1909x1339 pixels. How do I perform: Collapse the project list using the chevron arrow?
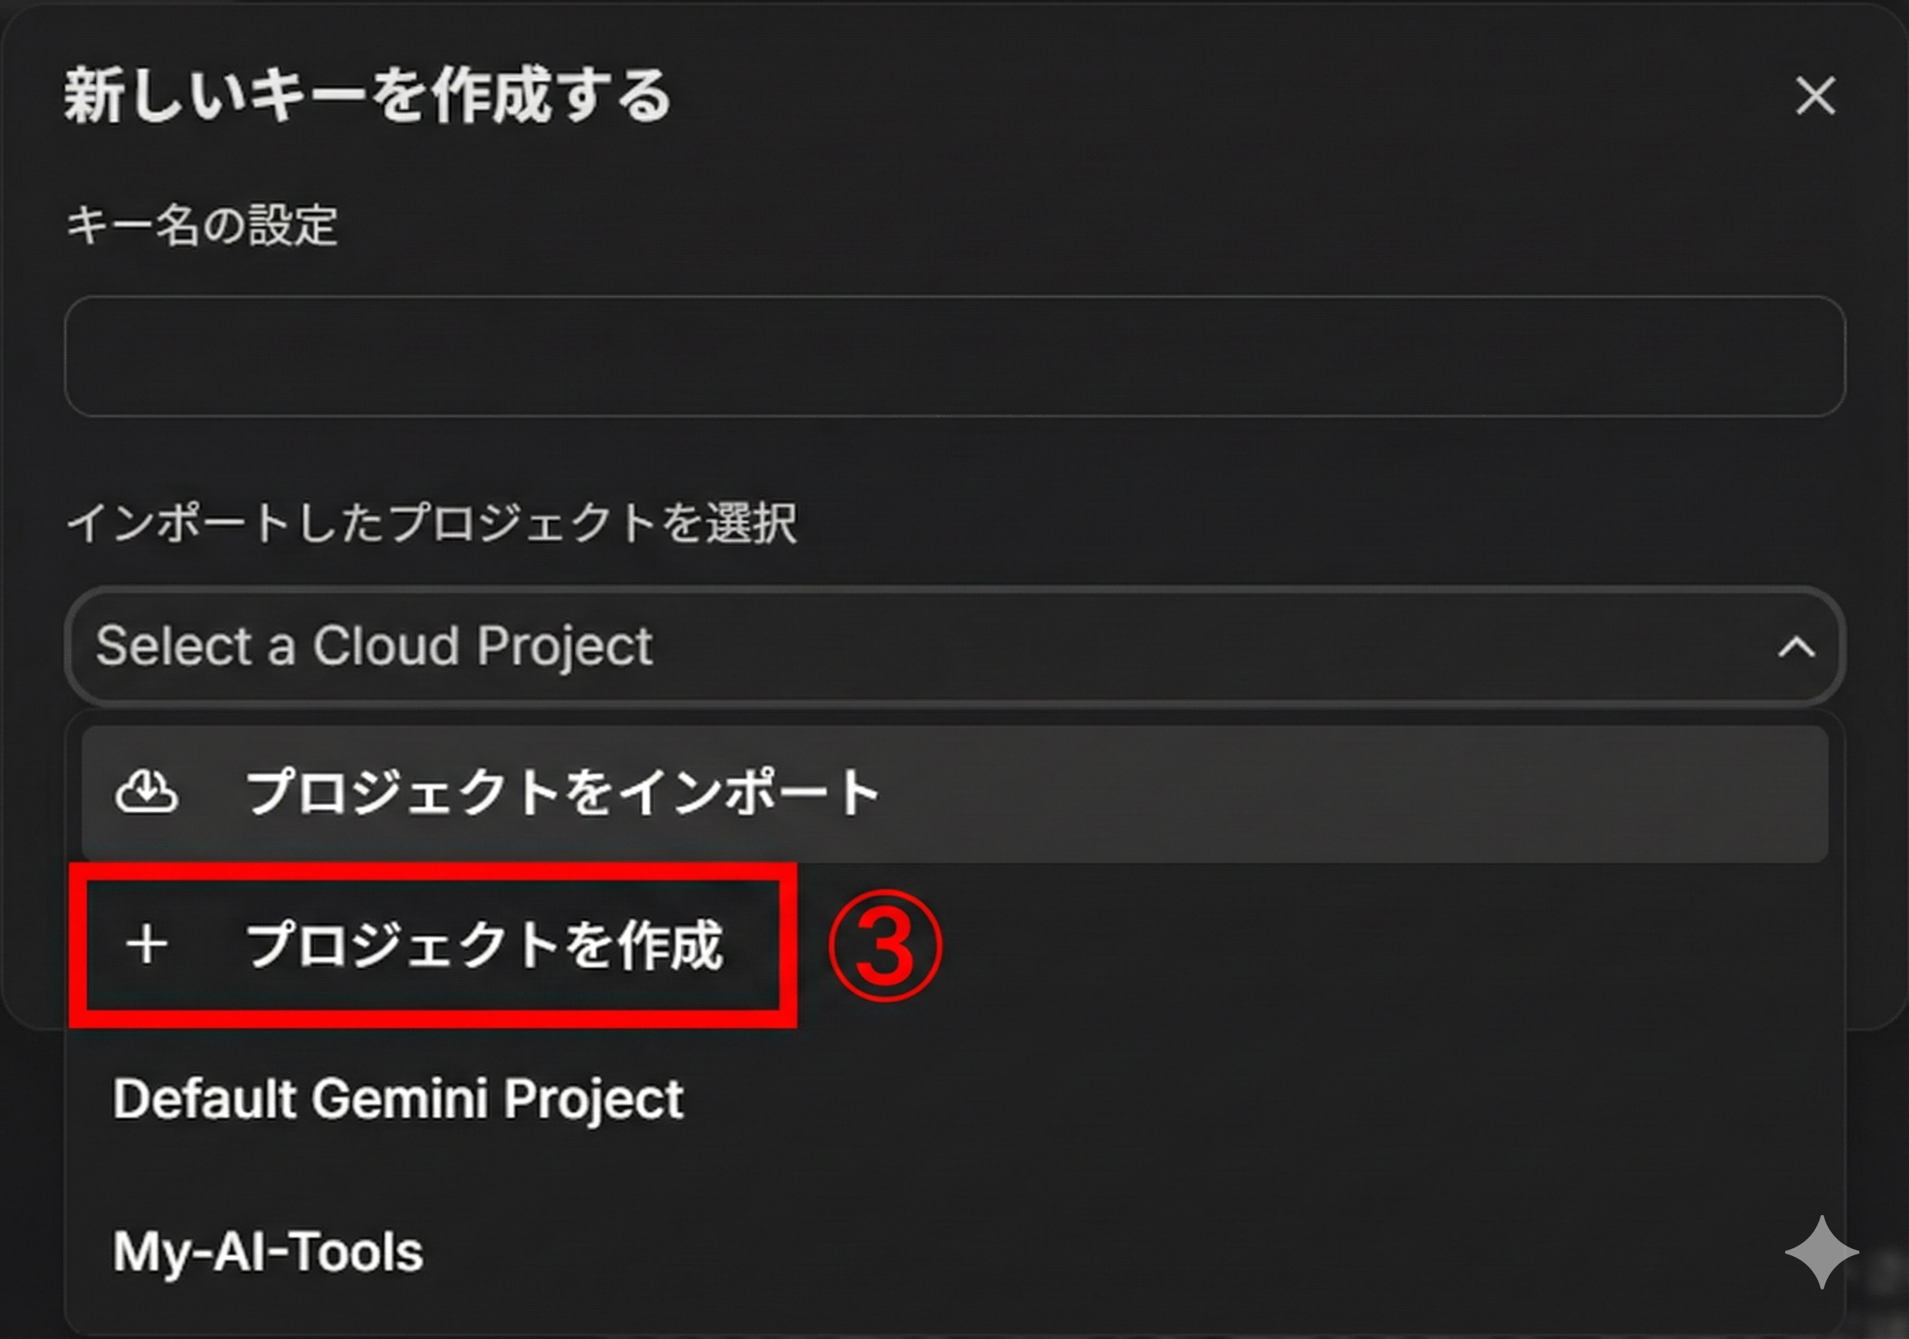pos(1796,647)
